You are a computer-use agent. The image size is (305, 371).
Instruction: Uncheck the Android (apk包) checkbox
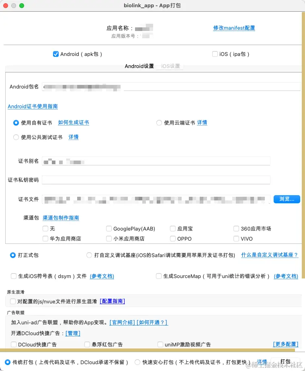tap(56, 54)
